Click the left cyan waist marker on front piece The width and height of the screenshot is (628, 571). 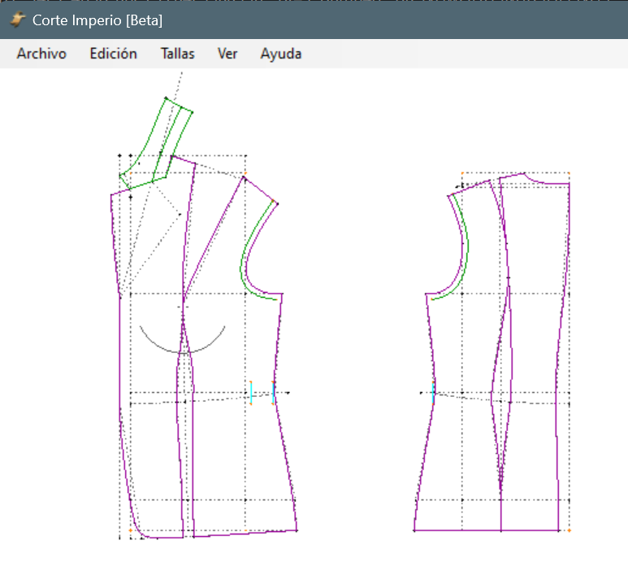(x=251, y=393)
